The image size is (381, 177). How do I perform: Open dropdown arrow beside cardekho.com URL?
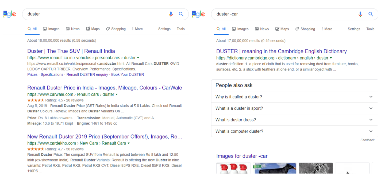(129, 143)
